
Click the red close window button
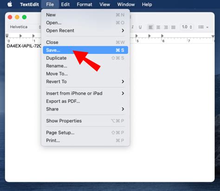[10, 17]
